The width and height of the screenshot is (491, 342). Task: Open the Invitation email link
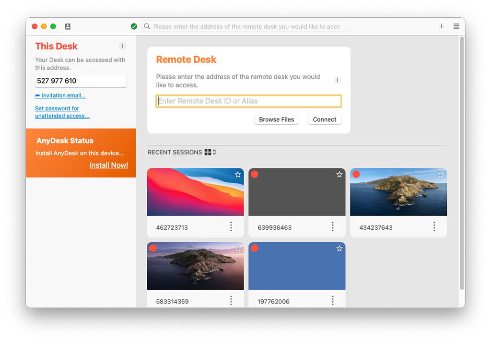[x=60, y=95]
